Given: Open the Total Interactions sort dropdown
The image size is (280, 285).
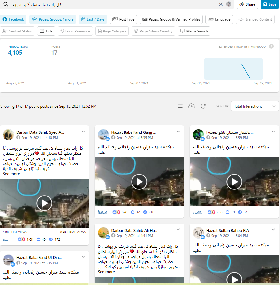Looking at the screenshot, I should coord(254,106).
